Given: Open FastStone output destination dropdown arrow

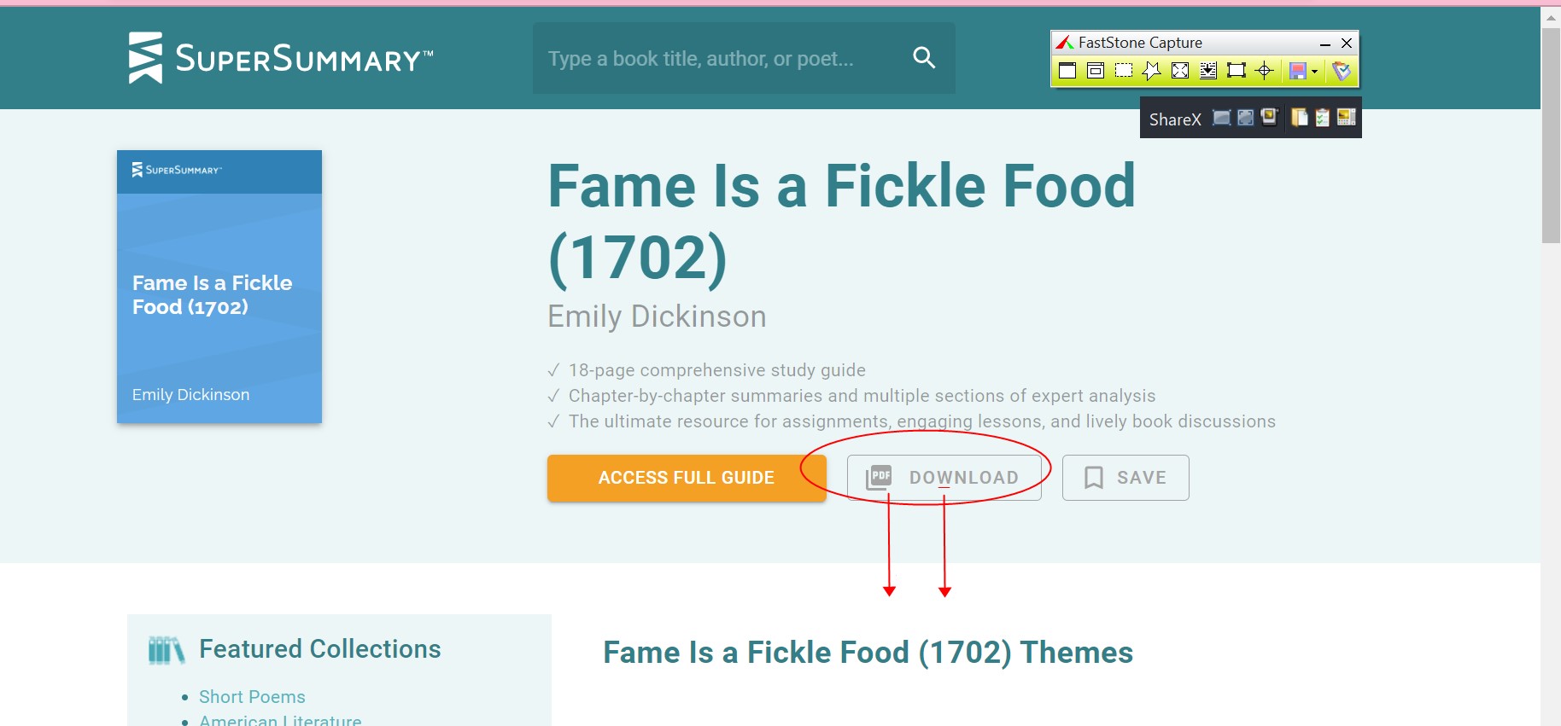Looking at the screenshot, I should point(1314,71).
